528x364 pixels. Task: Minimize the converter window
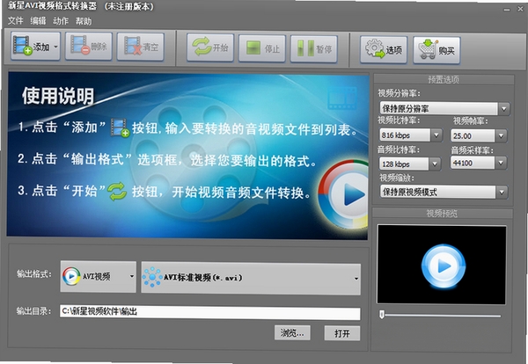tap(507, 10)
